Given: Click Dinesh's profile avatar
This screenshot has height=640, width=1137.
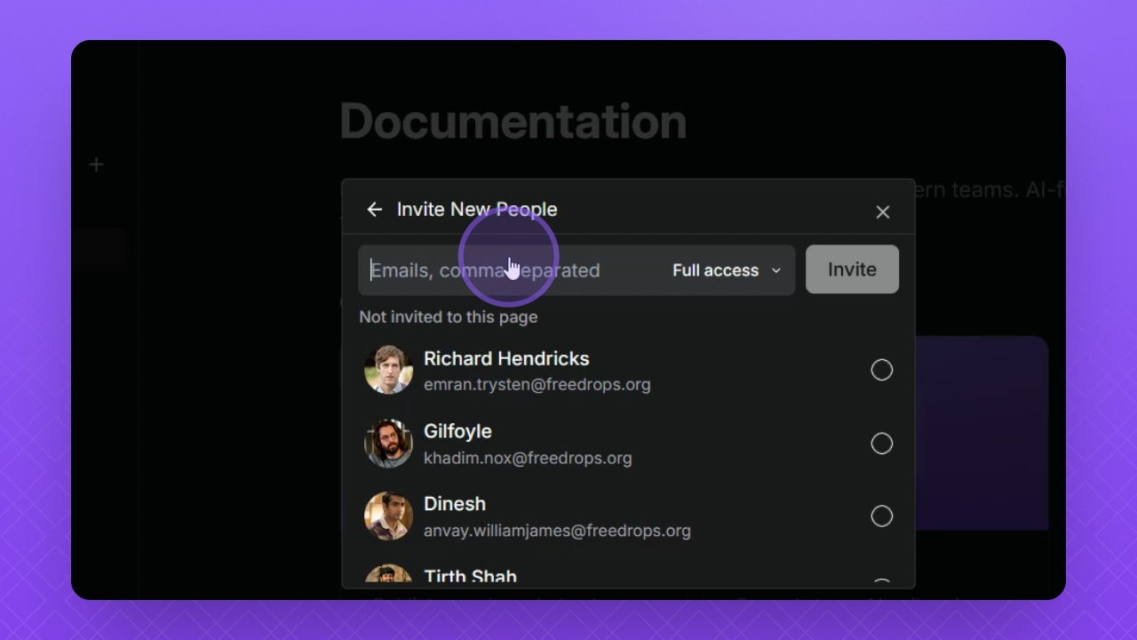Looking at the screenshot, I should point(388,516).
